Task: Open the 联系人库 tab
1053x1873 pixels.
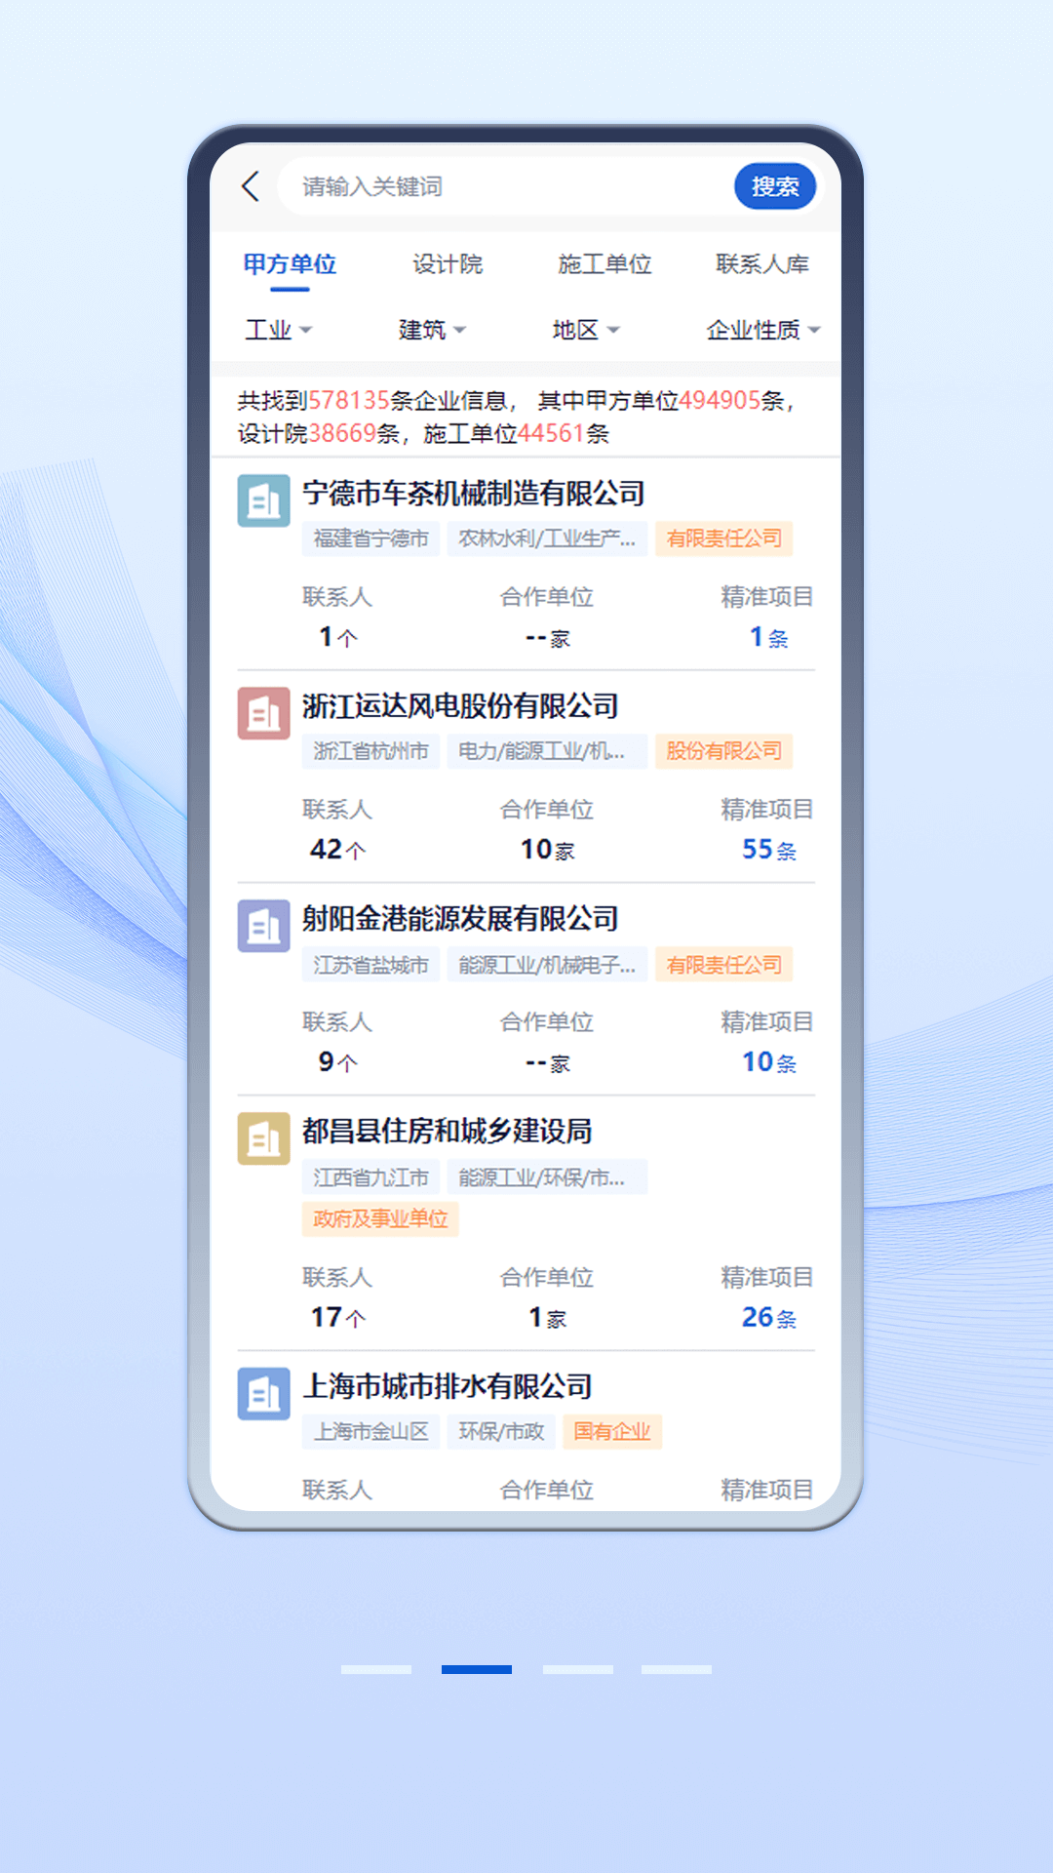Action: coord(762,264)
